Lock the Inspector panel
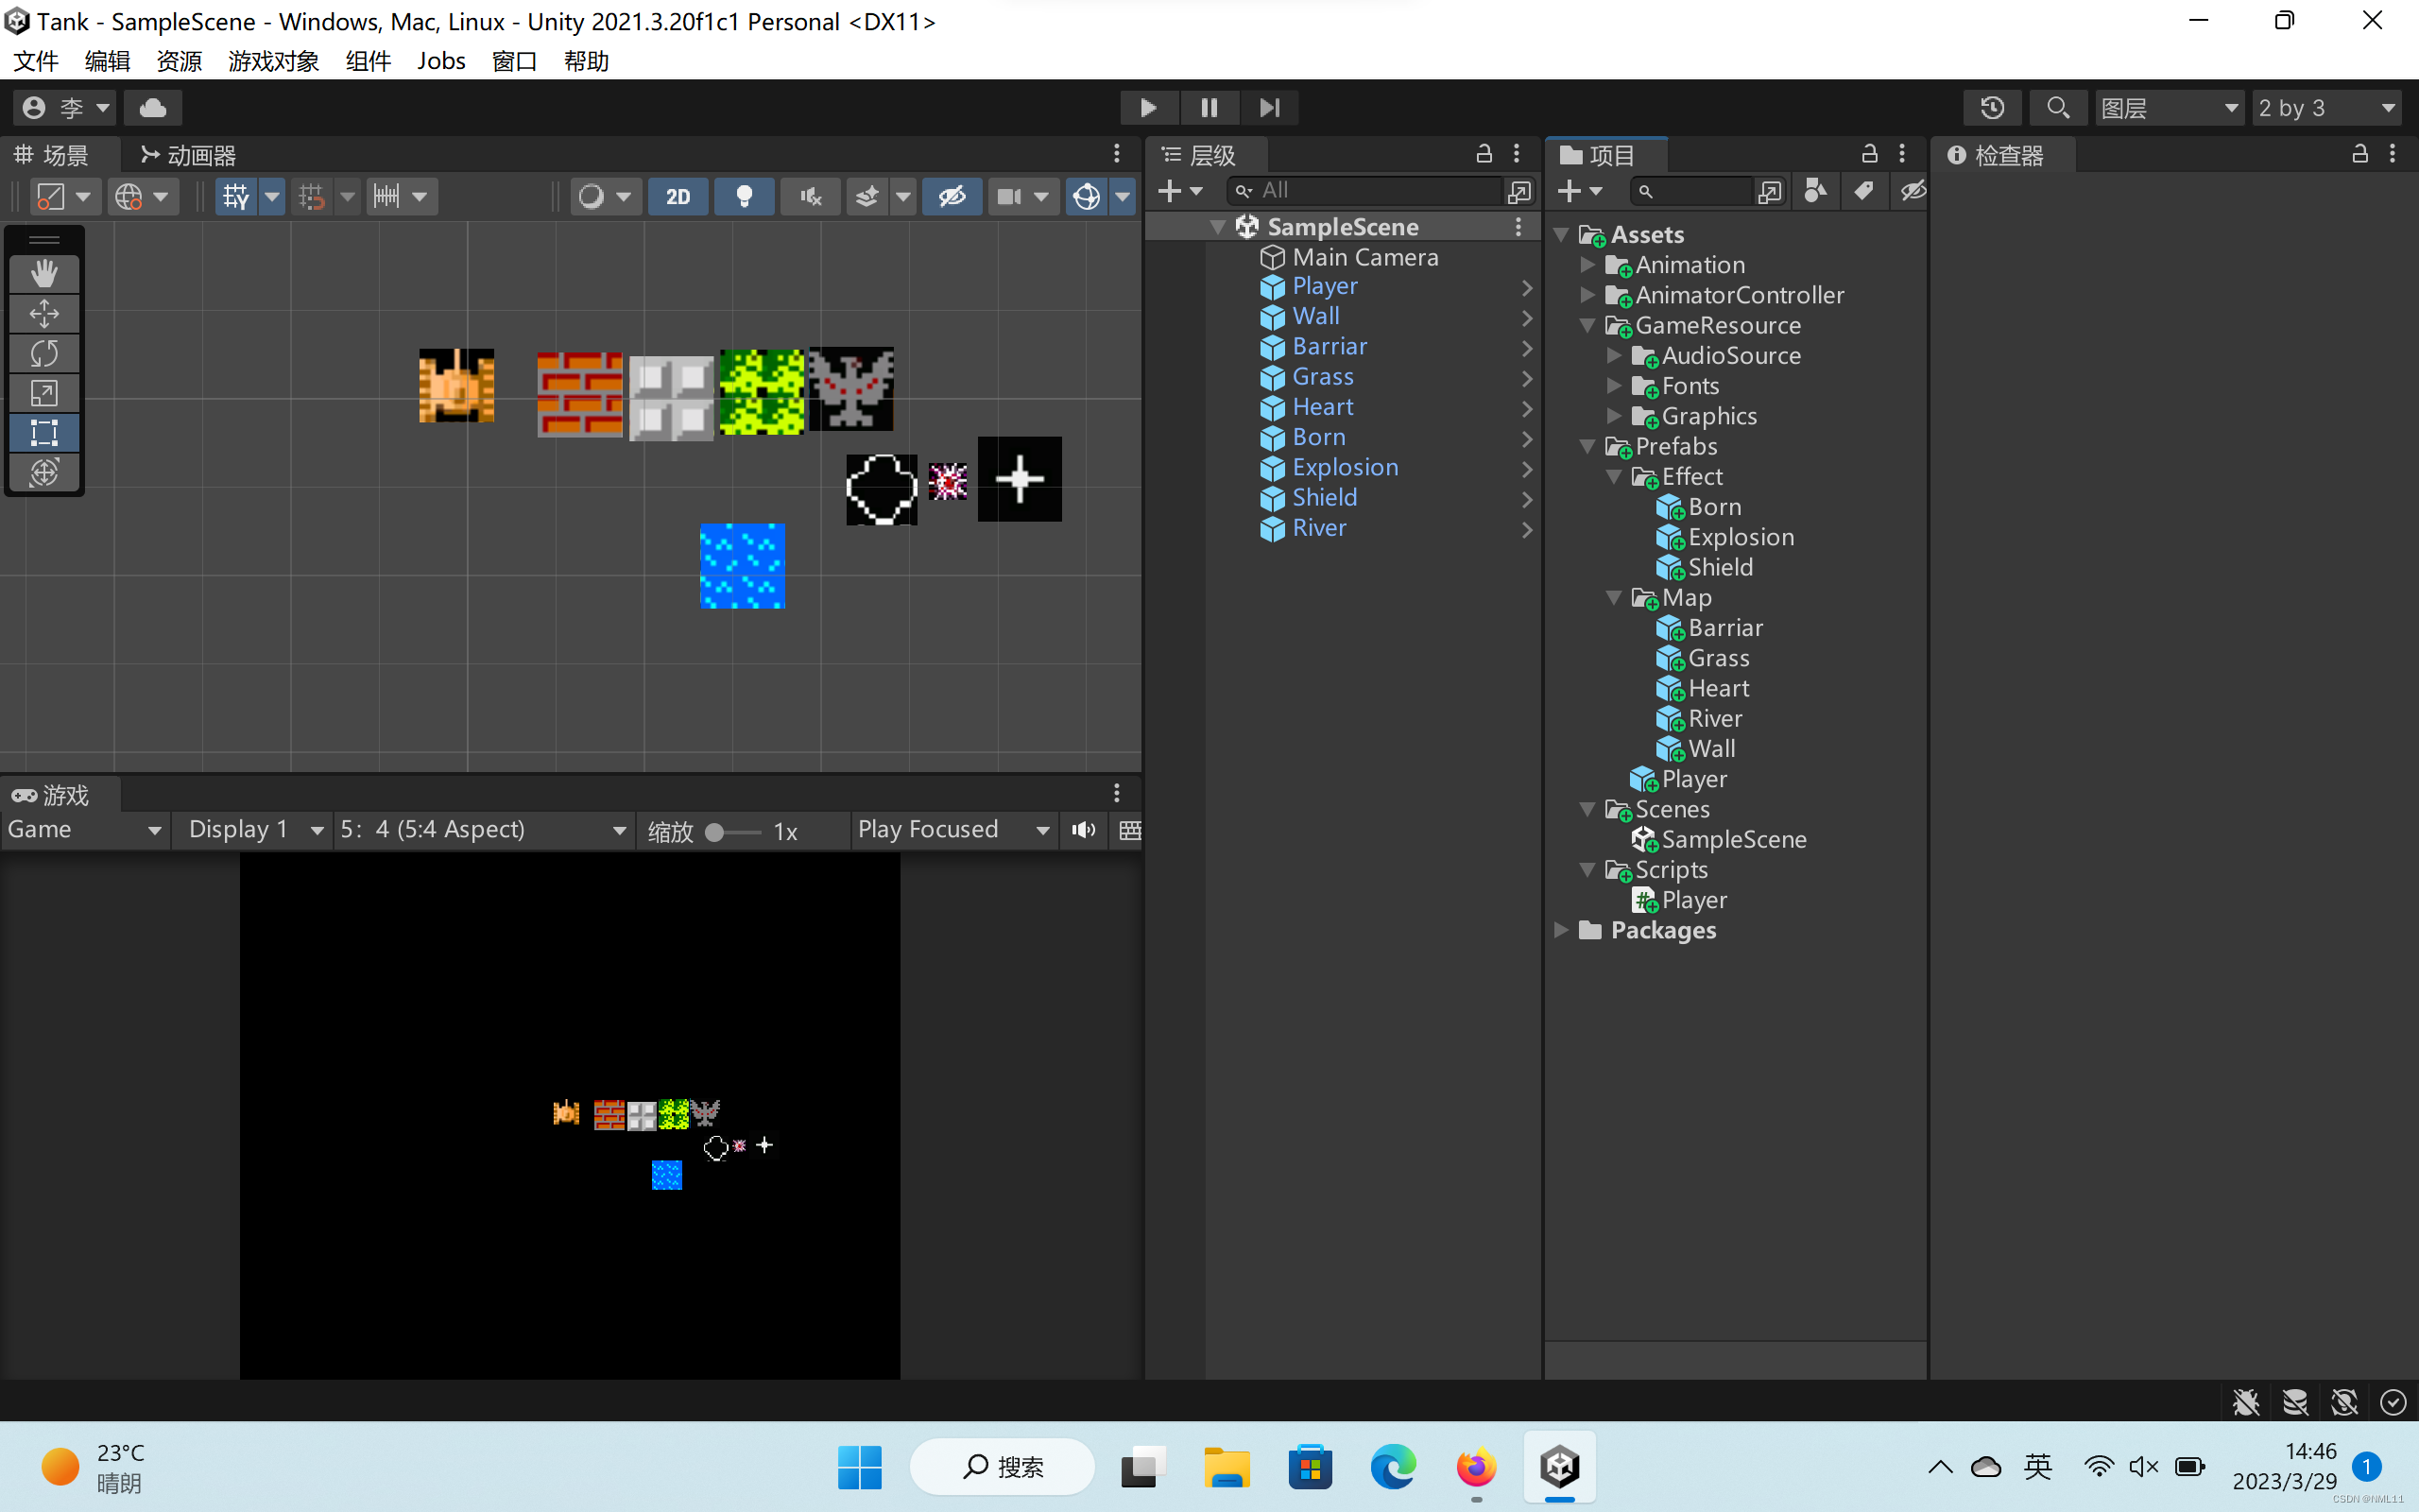 tap(2360, 153)
